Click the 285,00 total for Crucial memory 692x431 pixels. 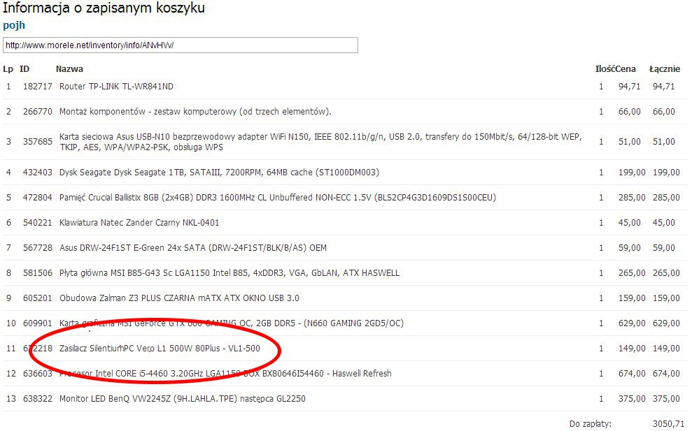666,198
